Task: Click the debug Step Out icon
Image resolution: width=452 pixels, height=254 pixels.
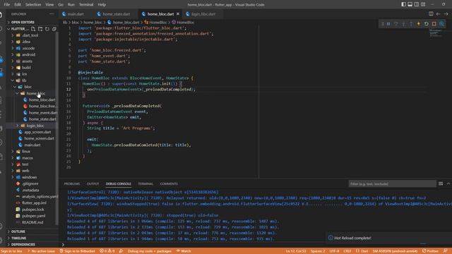Action: 411,24
